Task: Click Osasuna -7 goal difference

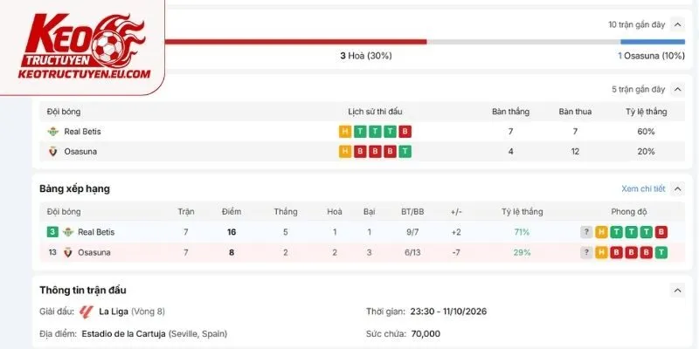Action: (455, 252)
